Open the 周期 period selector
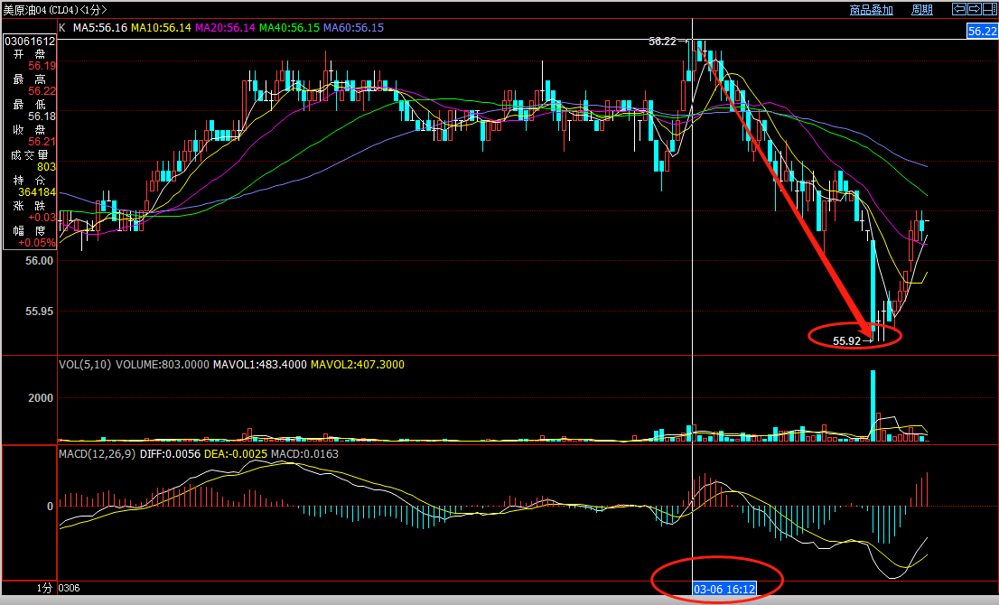Screen dimensions: 999x605 (x=921, y=10)
